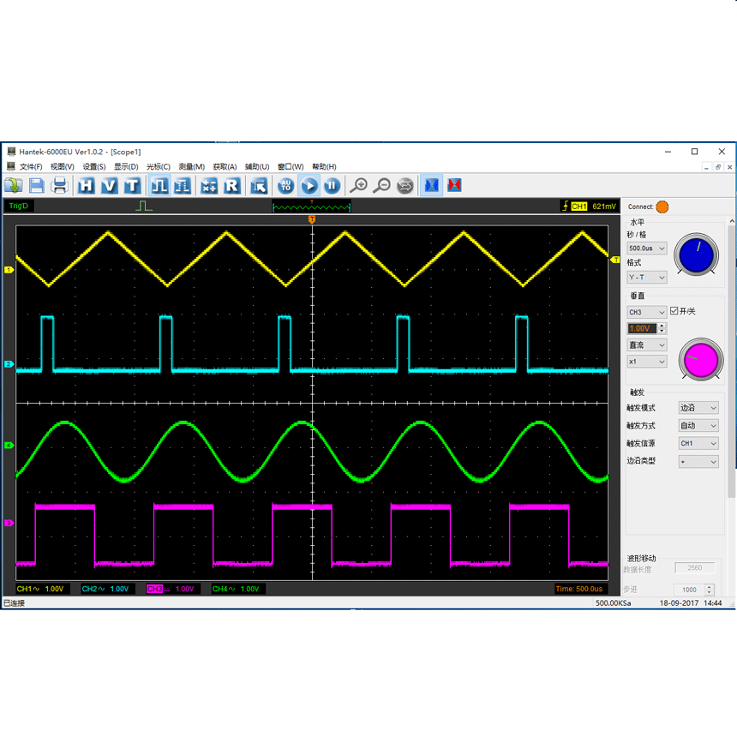The height and width of the screenshot is (737, 737).
Task: Click the V vertical settings icon
Action: (109, 186)
